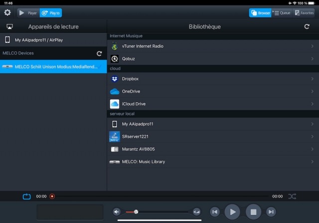Click the Synology SRserver1221 icon

[x=115, y=137]
